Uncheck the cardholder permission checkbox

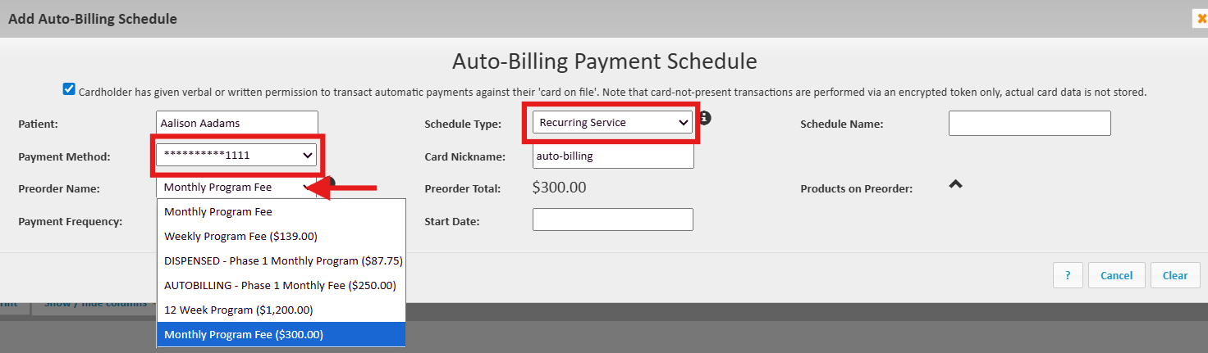click(x=69, y=90)
